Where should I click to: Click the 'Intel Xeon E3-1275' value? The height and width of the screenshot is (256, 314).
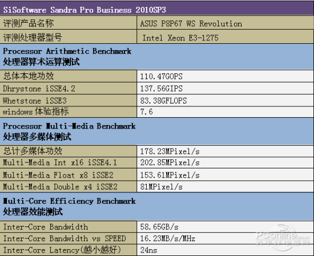[x=180, y=38]
